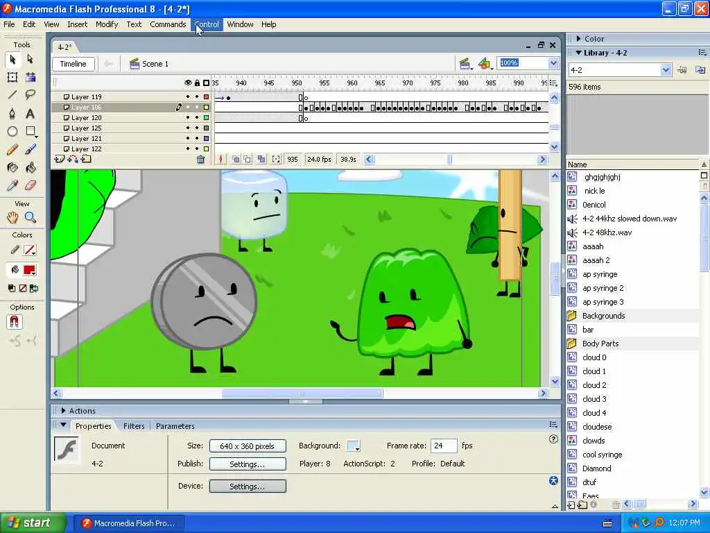Switch to the Filters tab
The height and width of the screenshot is (533, 710).
point(134,426)
